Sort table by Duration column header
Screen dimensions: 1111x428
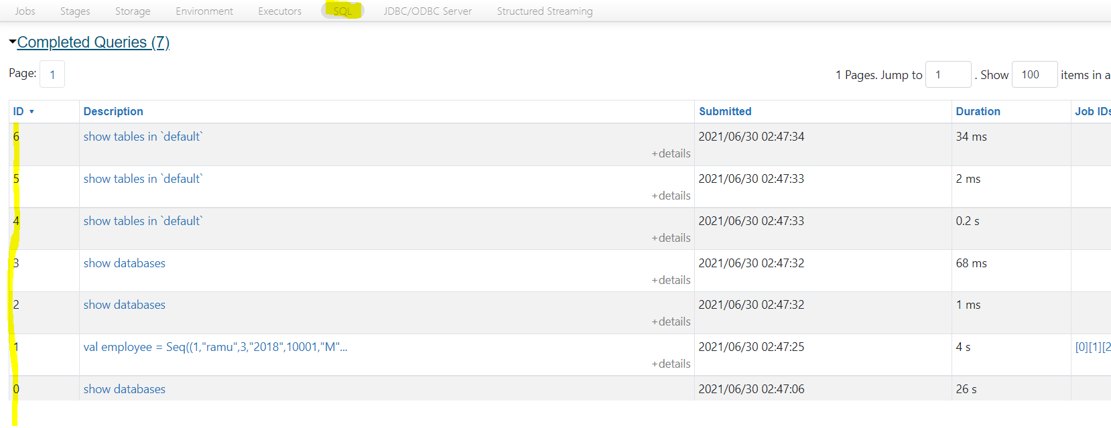pyautogui.click(x=978, y=111)
